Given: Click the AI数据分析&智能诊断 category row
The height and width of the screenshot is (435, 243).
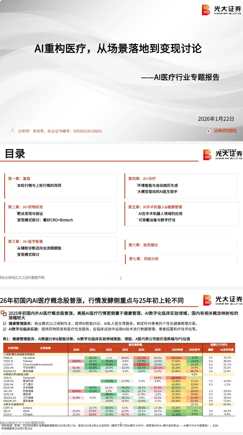Looking at the screenshot, I should coord(16,374).
